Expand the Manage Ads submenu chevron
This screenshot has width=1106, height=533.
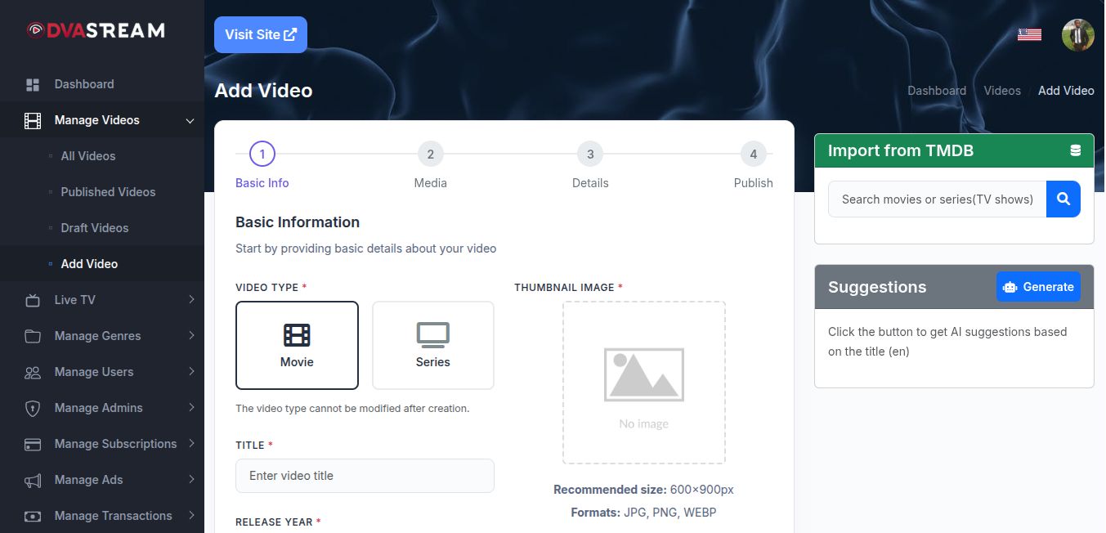(x=191, y=480)
